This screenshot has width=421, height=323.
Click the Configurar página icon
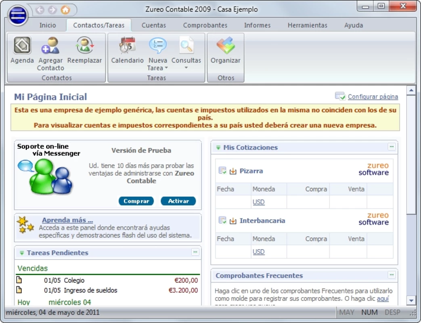[340, 96]
